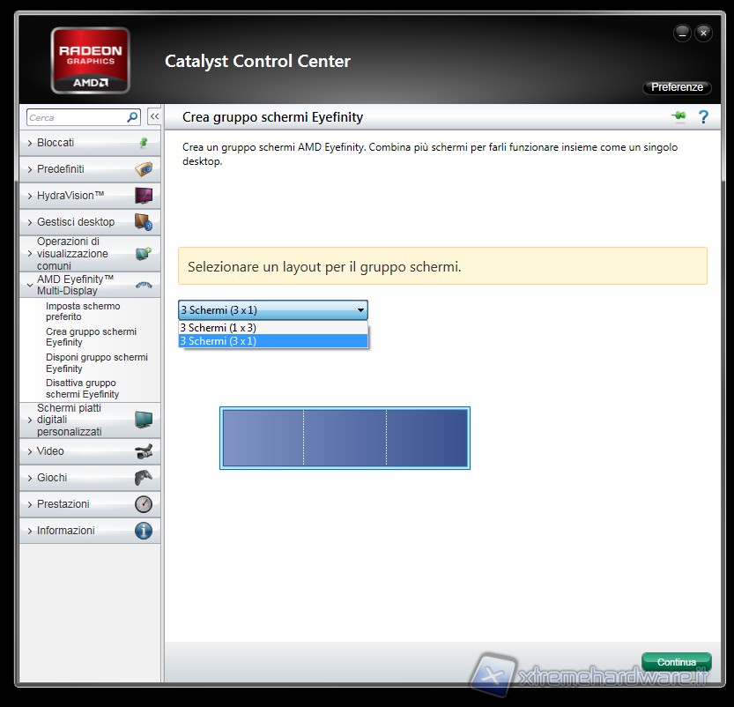Collapse the AMD Eyefinity Multi-Display section
The height and width of the screenshot is (707, 734).
[30, 285]
